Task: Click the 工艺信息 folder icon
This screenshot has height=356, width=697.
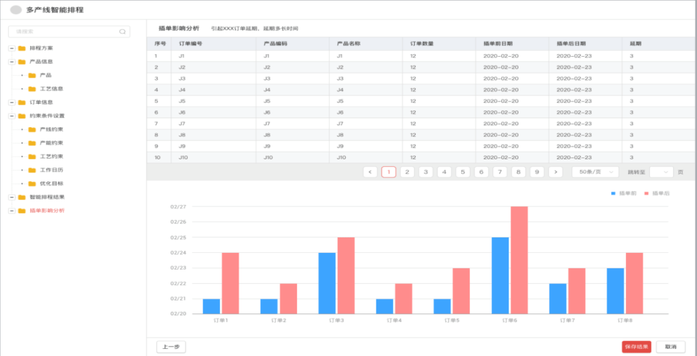Action: coord(32,89)
